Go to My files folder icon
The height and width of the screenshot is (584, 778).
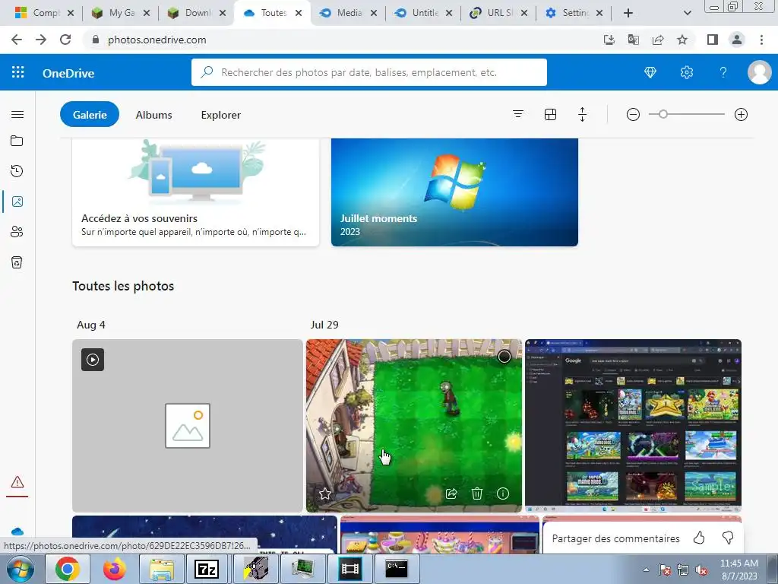point(17,141)
